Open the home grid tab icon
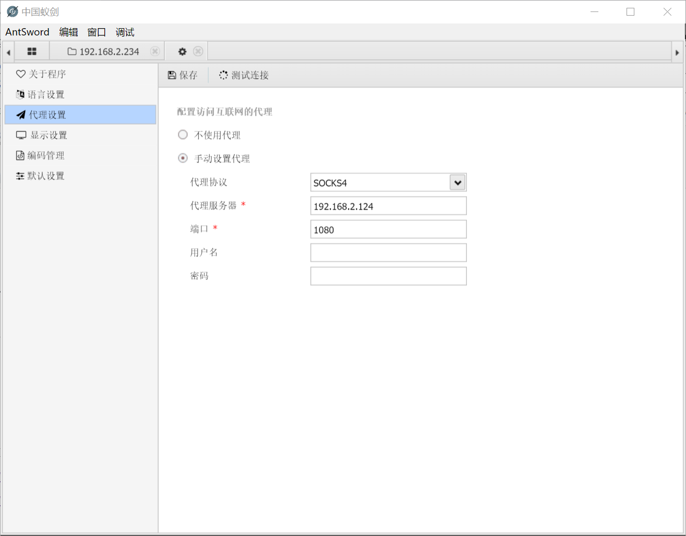 tap(32, 52)
